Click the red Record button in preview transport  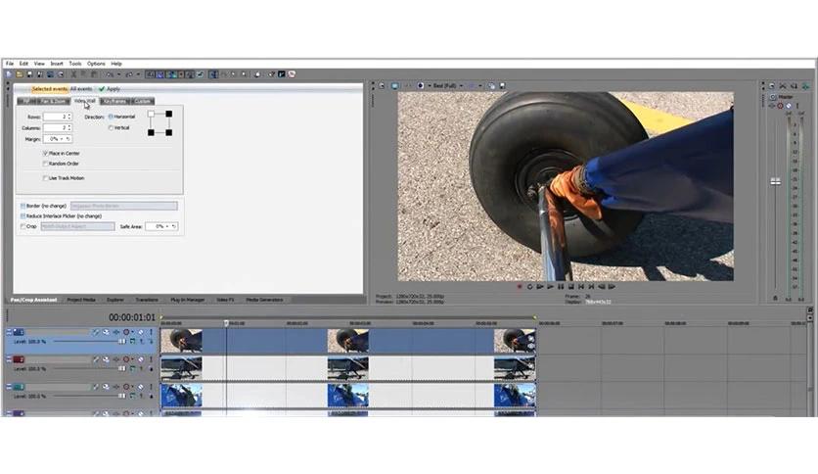tap(520, 287)
